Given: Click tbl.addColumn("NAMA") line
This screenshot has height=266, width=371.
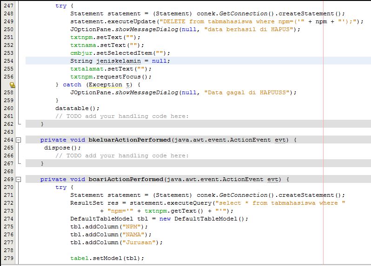Looking at the screenshot, I should tap(111, 234).
